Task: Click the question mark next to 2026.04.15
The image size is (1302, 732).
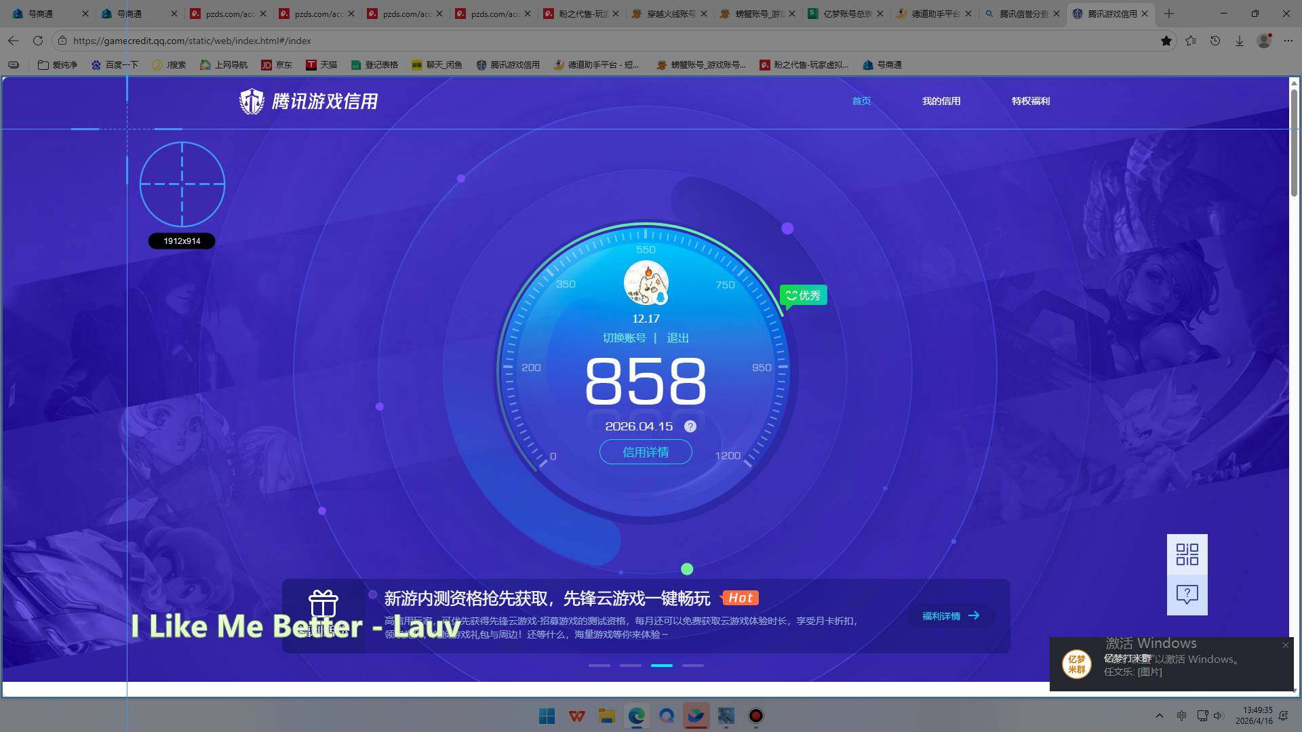Action: [x=690, y=426]
